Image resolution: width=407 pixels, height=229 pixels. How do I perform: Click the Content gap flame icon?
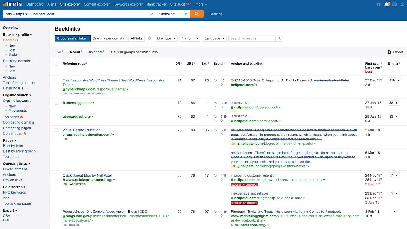(x=25, y=134)
